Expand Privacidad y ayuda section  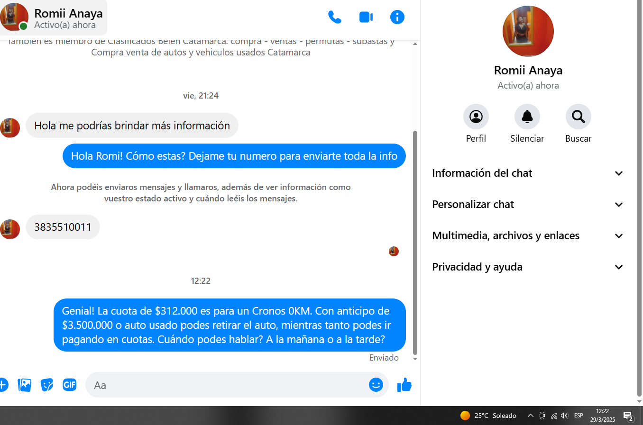pos(527,267)
